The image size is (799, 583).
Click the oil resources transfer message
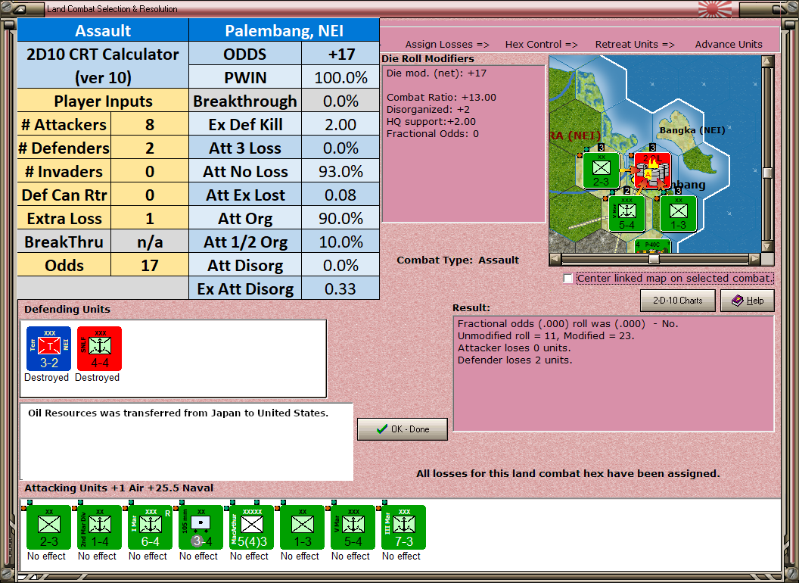point(178,413)
